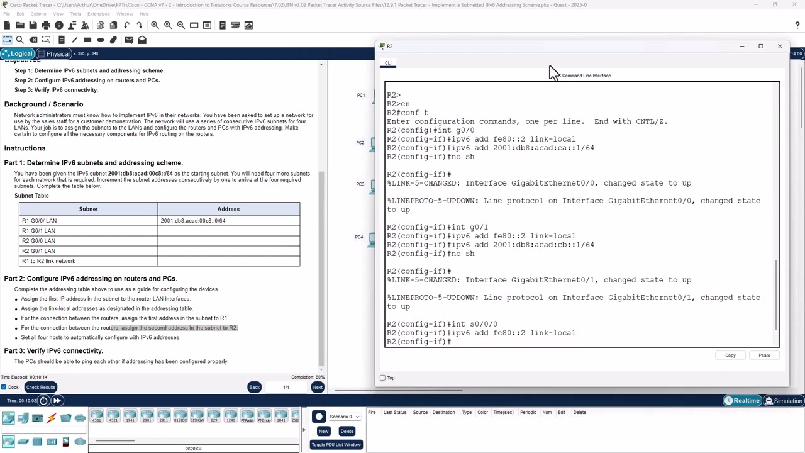Switch to Logical workspace view
The height and width of the screenshot is (453, 805).
[x=17, y=54]
